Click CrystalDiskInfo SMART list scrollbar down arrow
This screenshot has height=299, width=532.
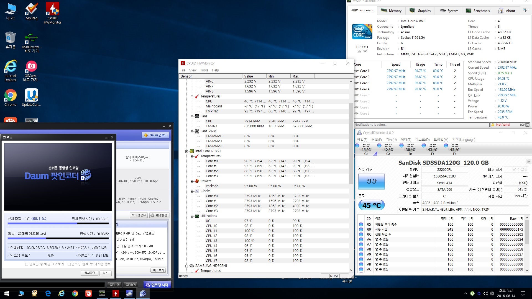pos(527,271)
